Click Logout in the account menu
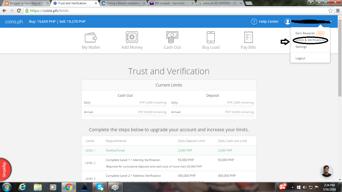 [x=300, y=58]
